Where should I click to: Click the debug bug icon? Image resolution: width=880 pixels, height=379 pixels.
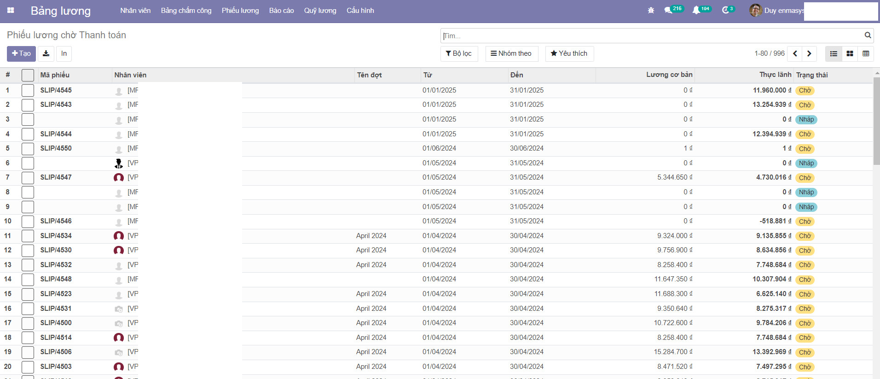[651, 10]
